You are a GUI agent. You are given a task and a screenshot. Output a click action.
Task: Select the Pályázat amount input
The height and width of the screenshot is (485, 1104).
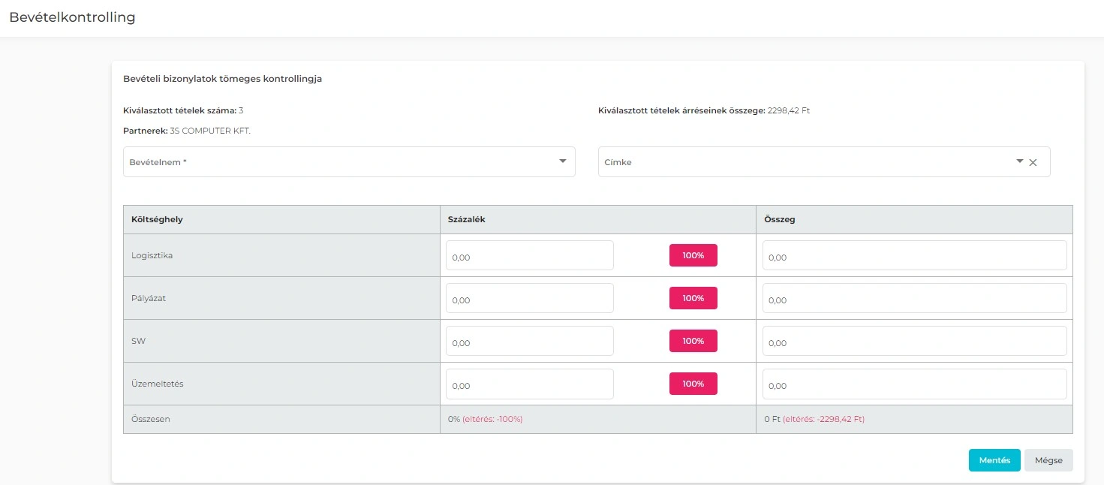click(914, 299)
